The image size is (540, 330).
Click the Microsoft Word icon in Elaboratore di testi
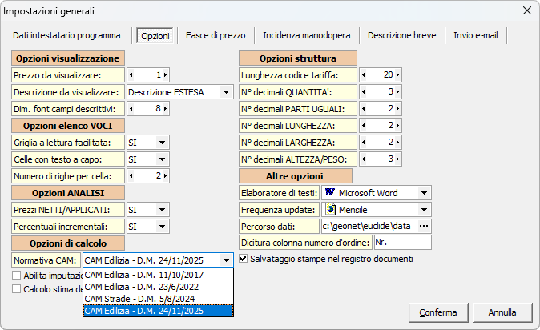pos(329,193)
